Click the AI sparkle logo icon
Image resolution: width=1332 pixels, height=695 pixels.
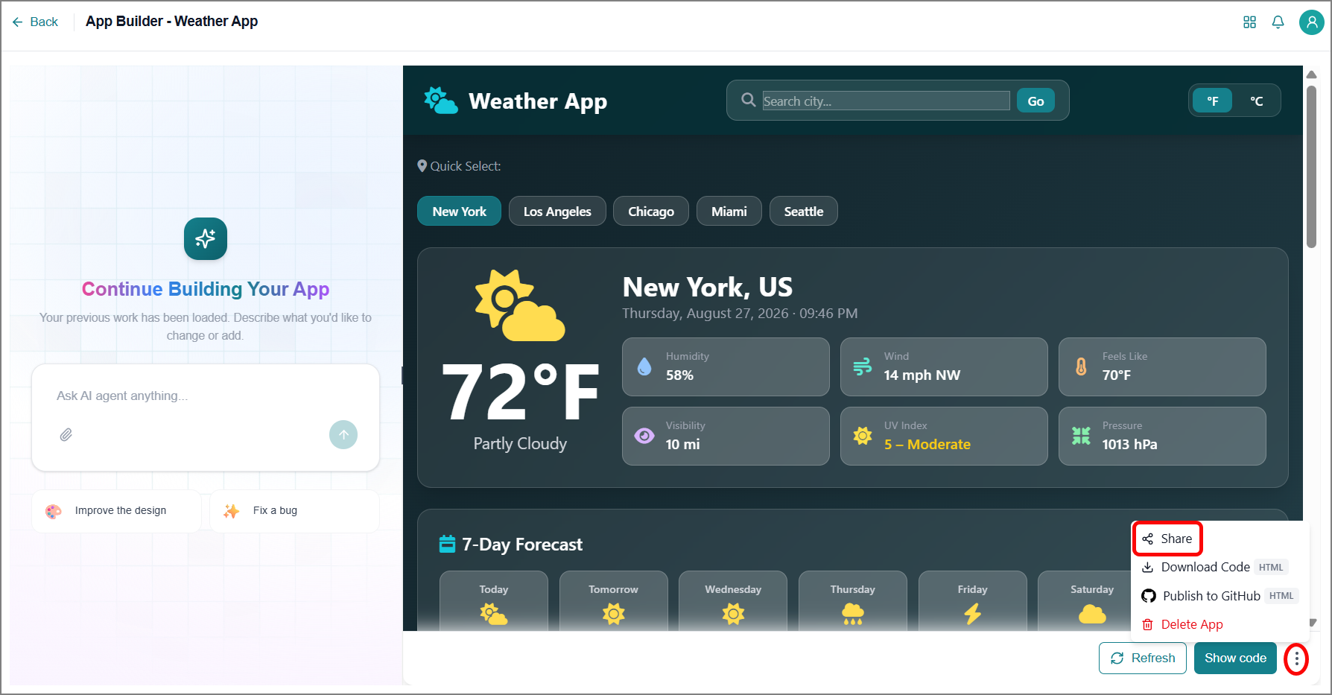(206, 238)
